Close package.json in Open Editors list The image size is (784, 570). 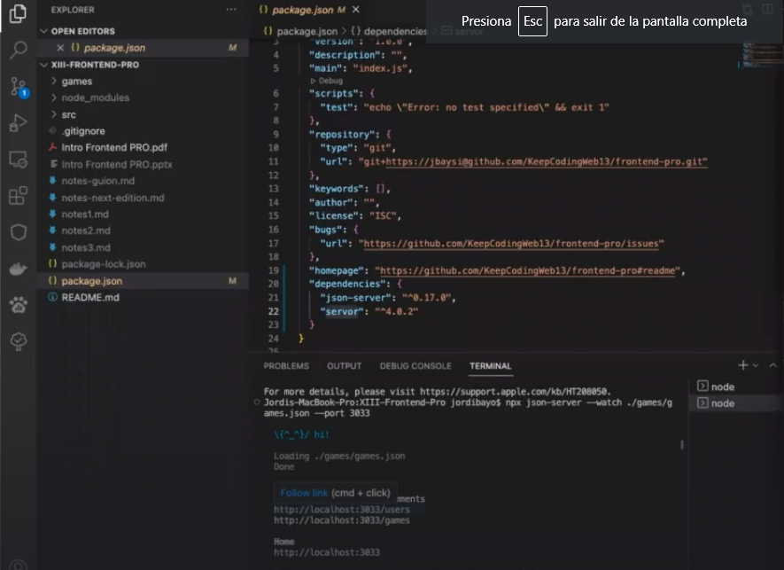click(x=60, y=48)
